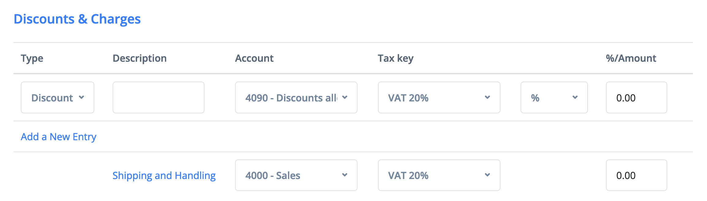Click the chevron arrow in 4000 - Sales box
The width and height of the screenshot is (707, 201).
point(345,175)
